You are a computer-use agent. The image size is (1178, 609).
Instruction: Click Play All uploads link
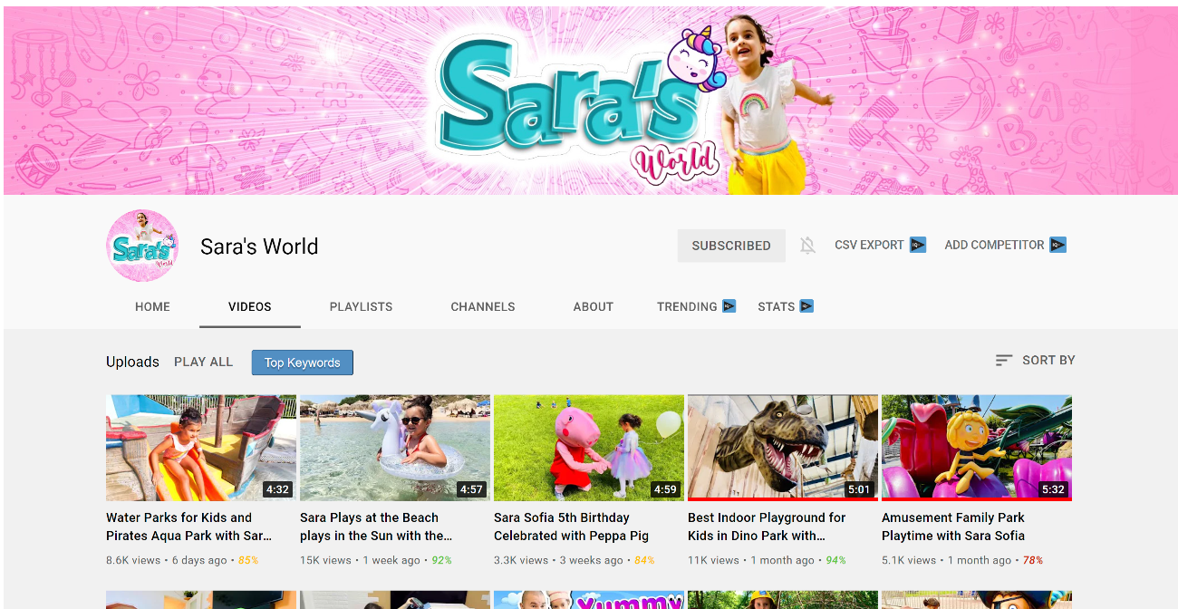(203, 362)
